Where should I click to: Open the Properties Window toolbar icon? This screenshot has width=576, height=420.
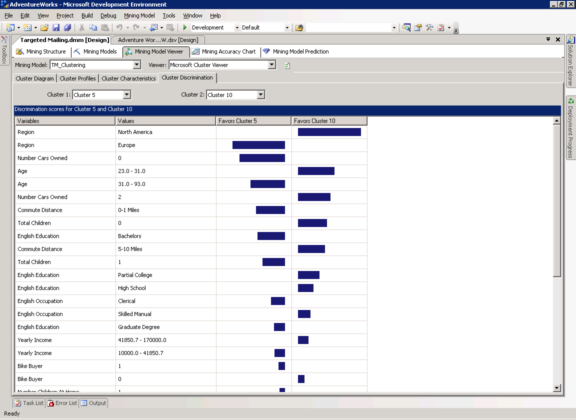coord(417,27)
